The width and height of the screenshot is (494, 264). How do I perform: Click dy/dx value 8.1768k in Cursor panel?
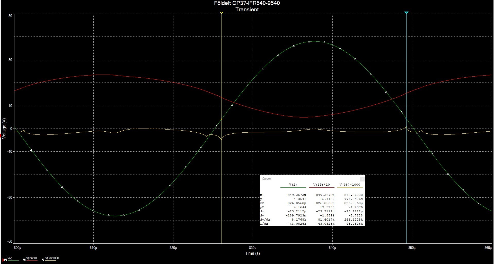click(x=299, y=220)
